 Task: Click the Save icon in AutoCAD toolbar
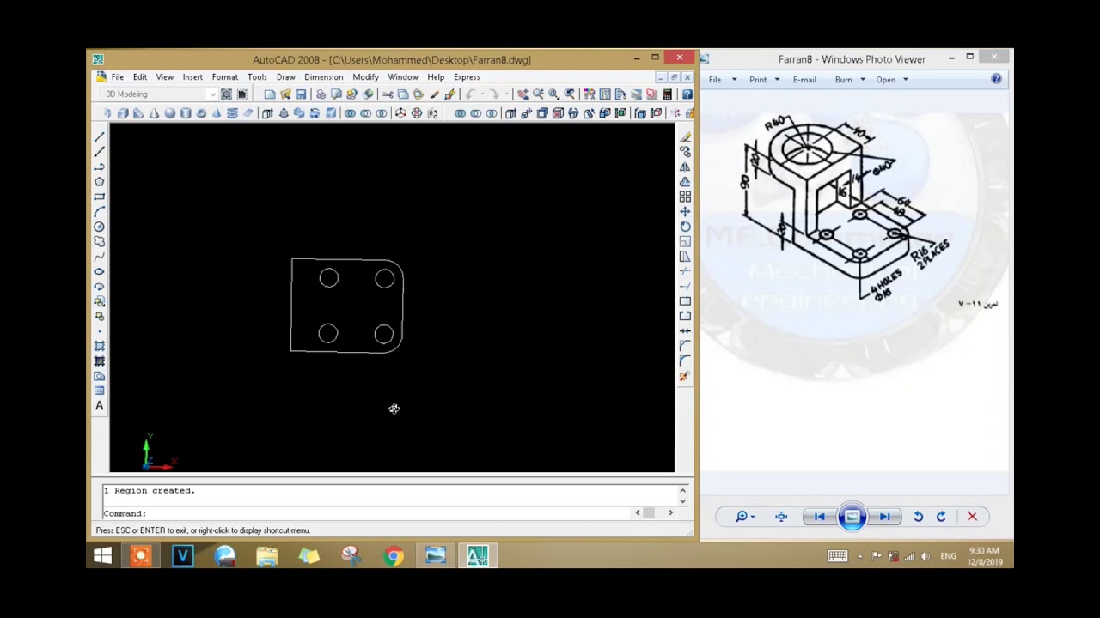(301, 94)
